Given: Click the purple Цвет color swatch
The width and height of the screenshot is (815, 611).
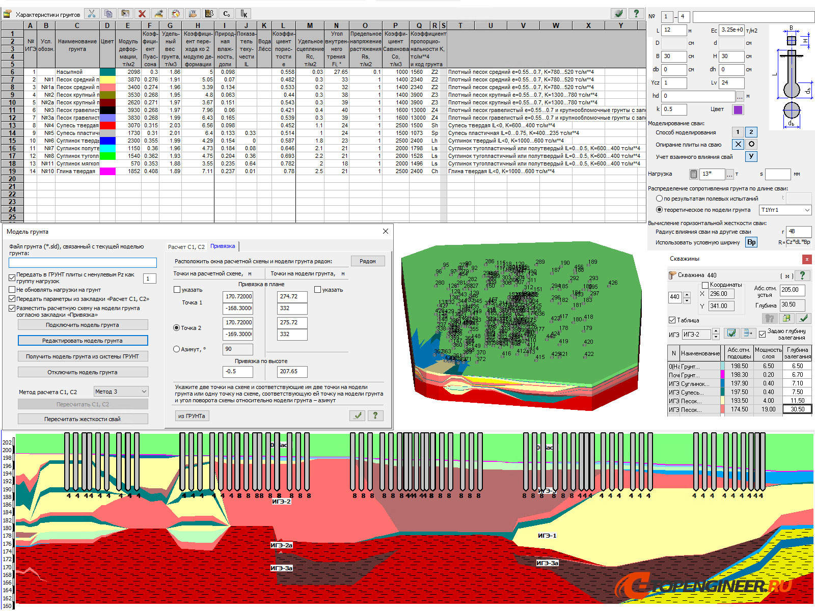Looking at the screenshot, I should click(738, 109).
